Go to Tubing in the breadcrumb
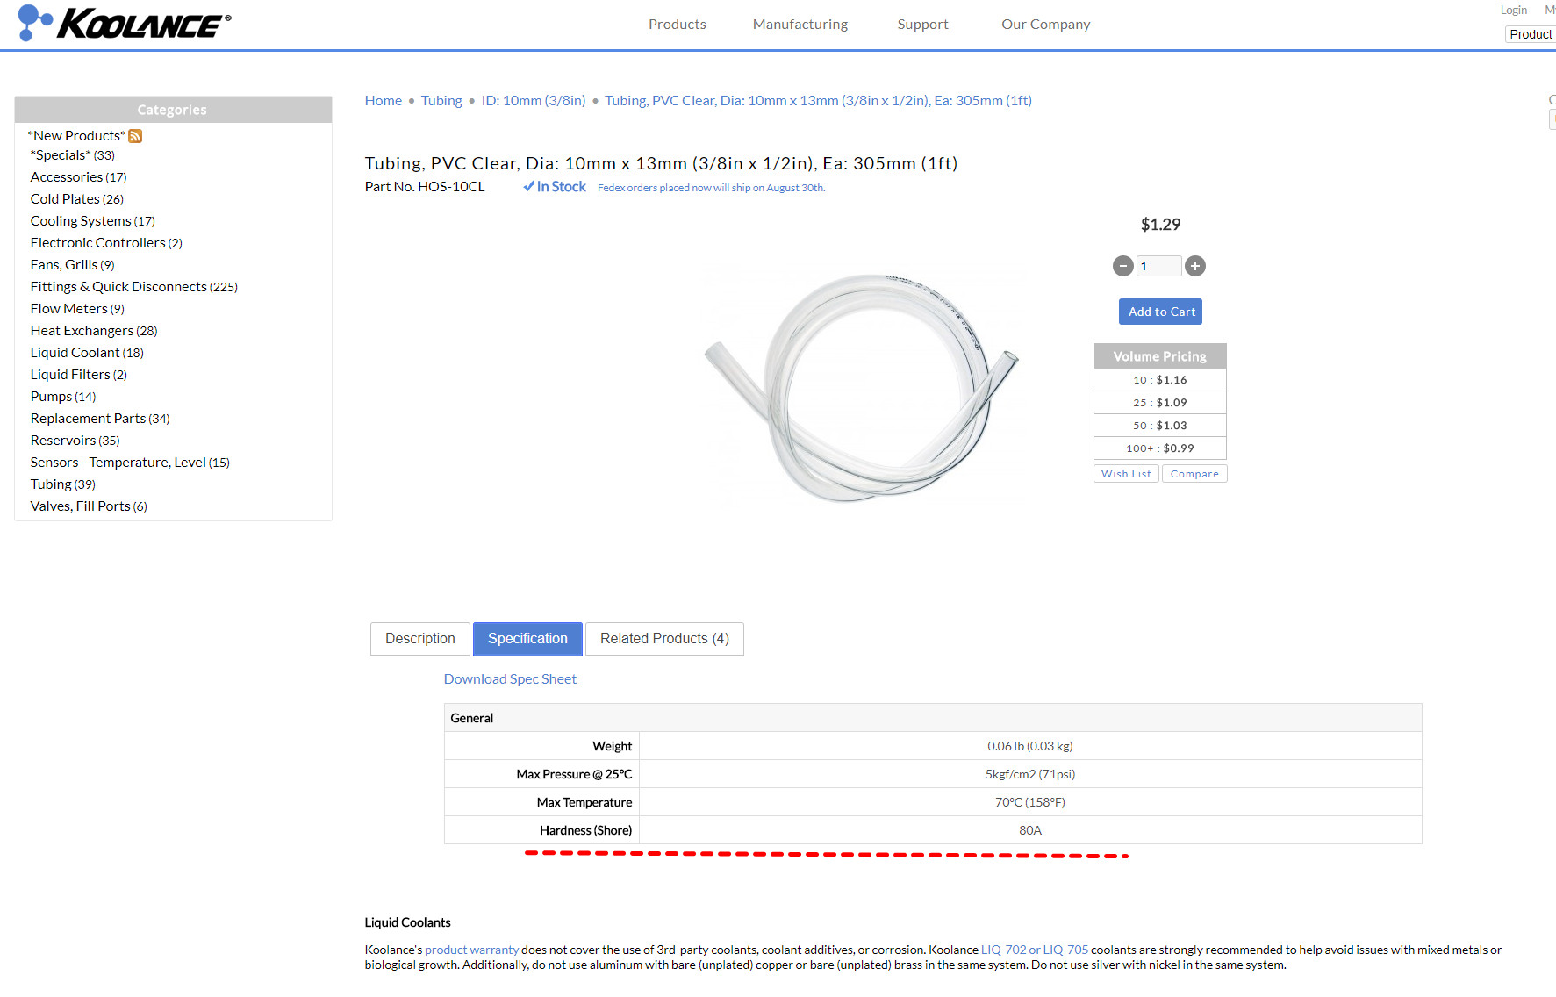This screenshot has height=997, width=1556. [441, 101]
